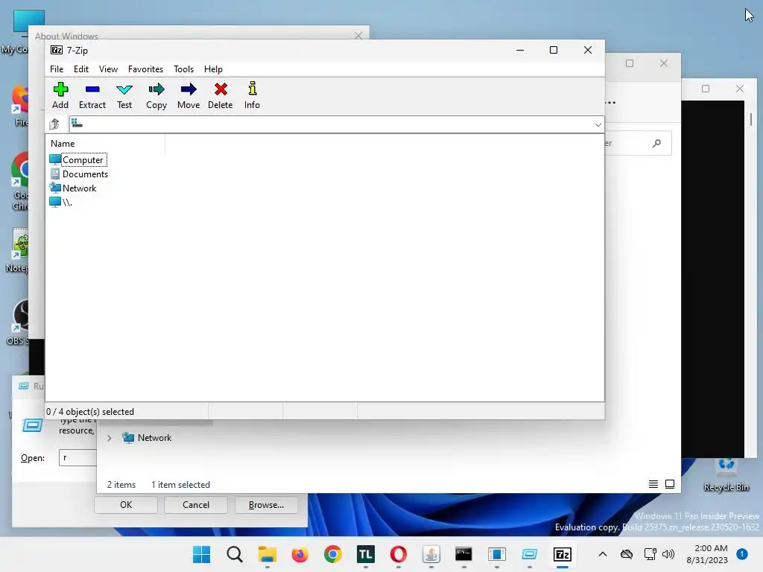
Task: Click the Move toolbar icon
Action: [x=189, y=95]
